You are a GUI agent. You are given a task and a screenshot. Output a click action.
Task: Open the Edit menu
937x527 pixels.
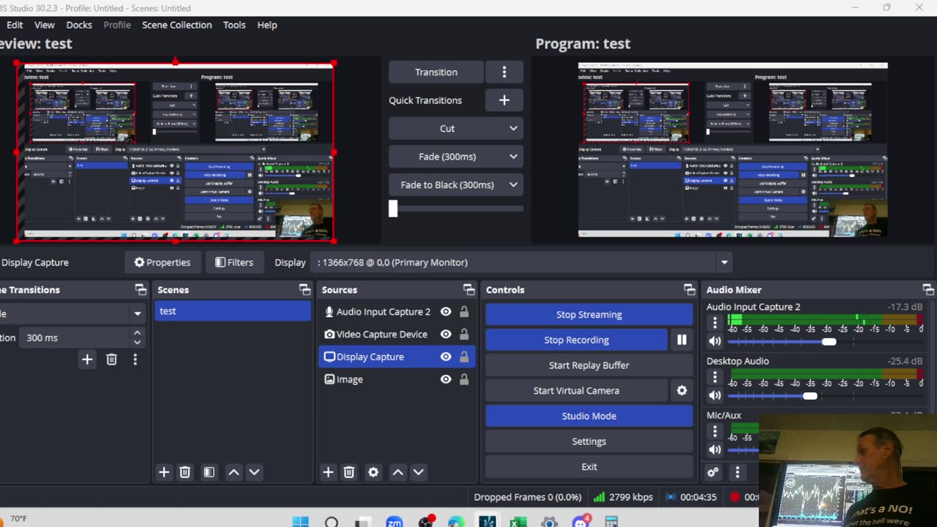click(x=15, y=25)
